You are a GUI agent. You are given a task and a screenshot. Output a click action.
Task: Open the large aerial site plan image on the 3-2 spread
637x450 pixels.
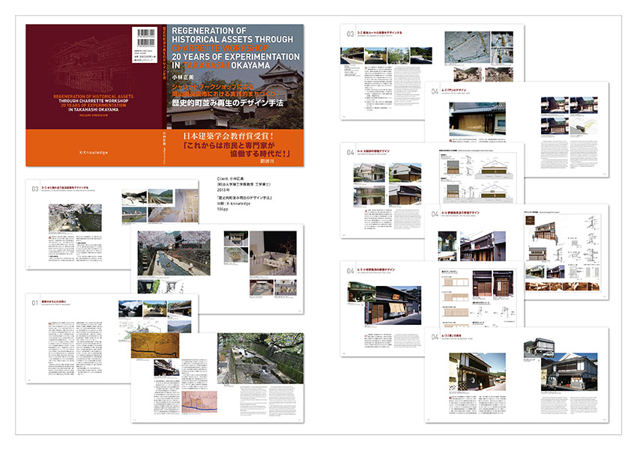[468, 48]
